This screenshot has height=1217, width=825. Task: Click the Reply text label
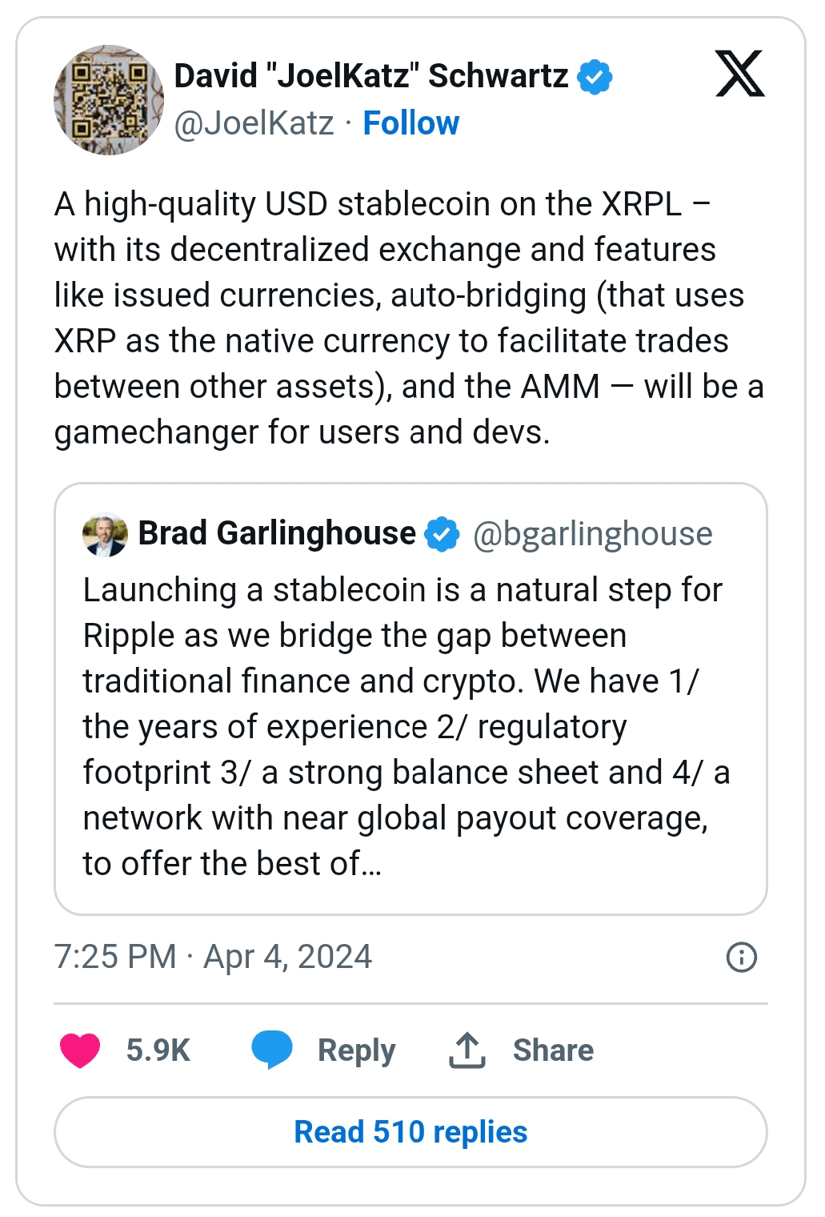click(x=356, y=1050)
